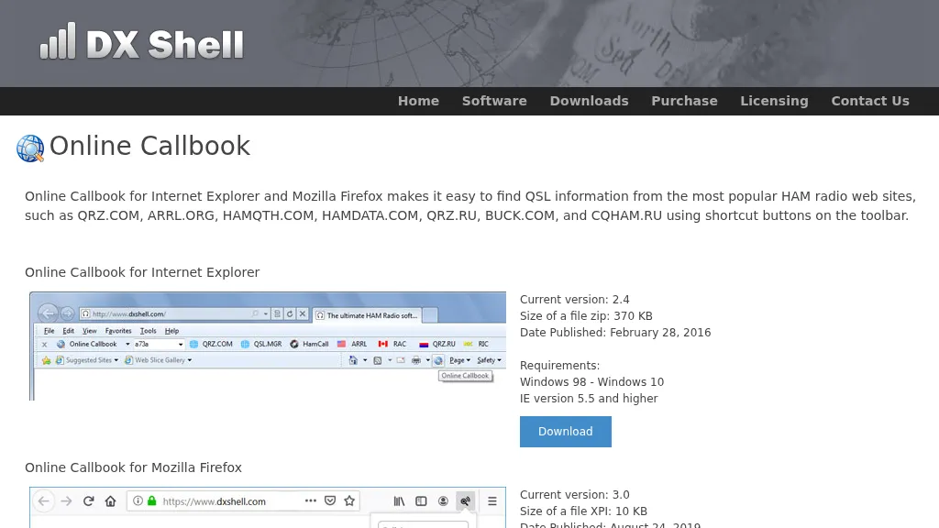Click the heading Online Callbook for Internet Explorer
This screenshot has width=939, height=528.
click(142, 272)
